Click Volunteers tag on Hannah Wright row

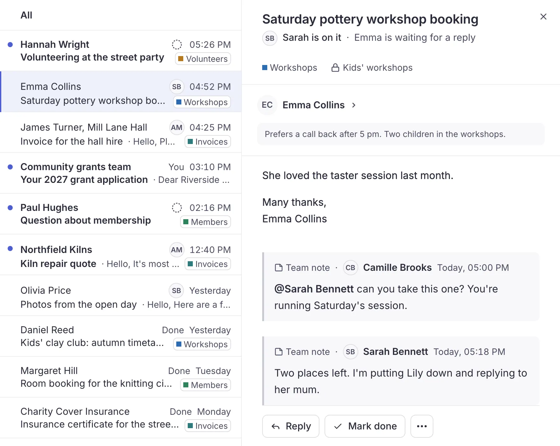click(203, 59)
